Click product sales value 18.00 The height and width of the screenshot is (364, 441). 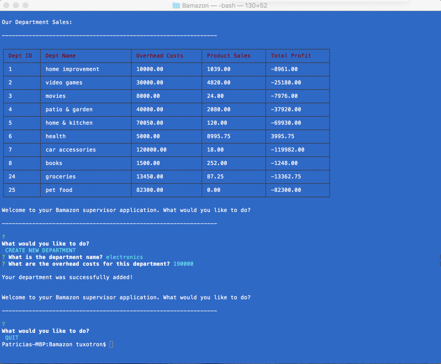pyautogui.click(x=215, y=150)
